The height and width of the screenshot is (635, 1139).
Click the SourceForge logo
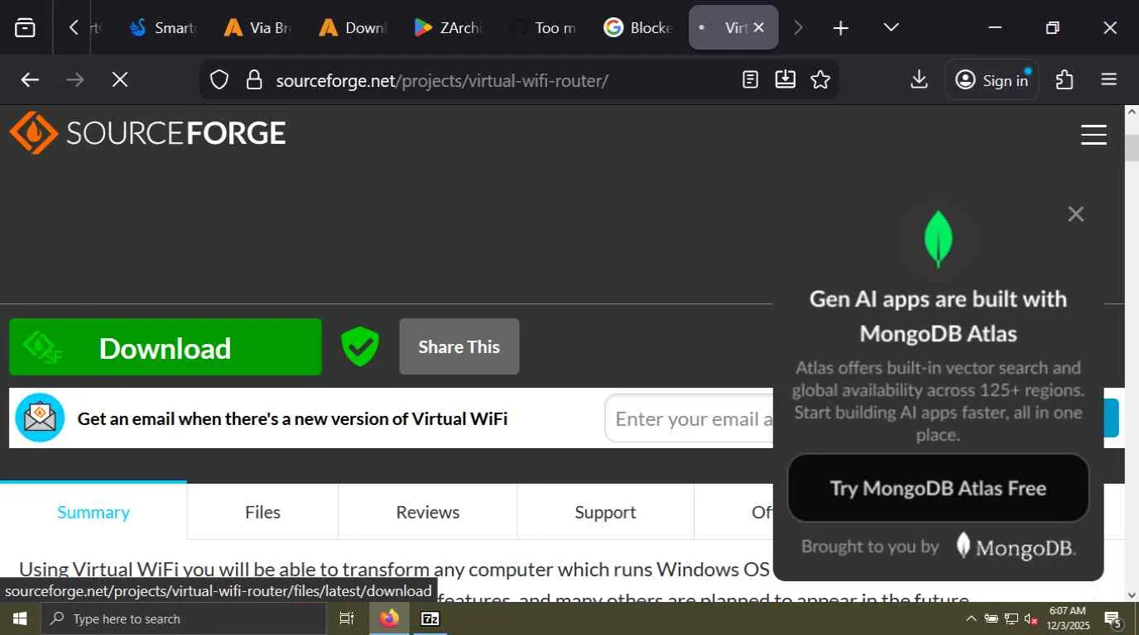coord(148,133)
